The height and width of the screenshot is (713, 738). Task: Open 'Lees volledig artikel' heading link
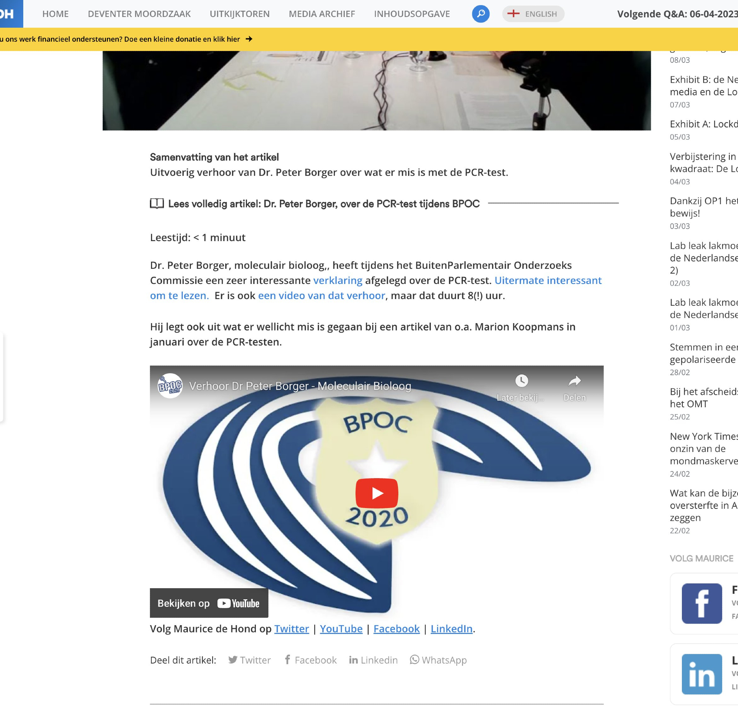point(323,204)
